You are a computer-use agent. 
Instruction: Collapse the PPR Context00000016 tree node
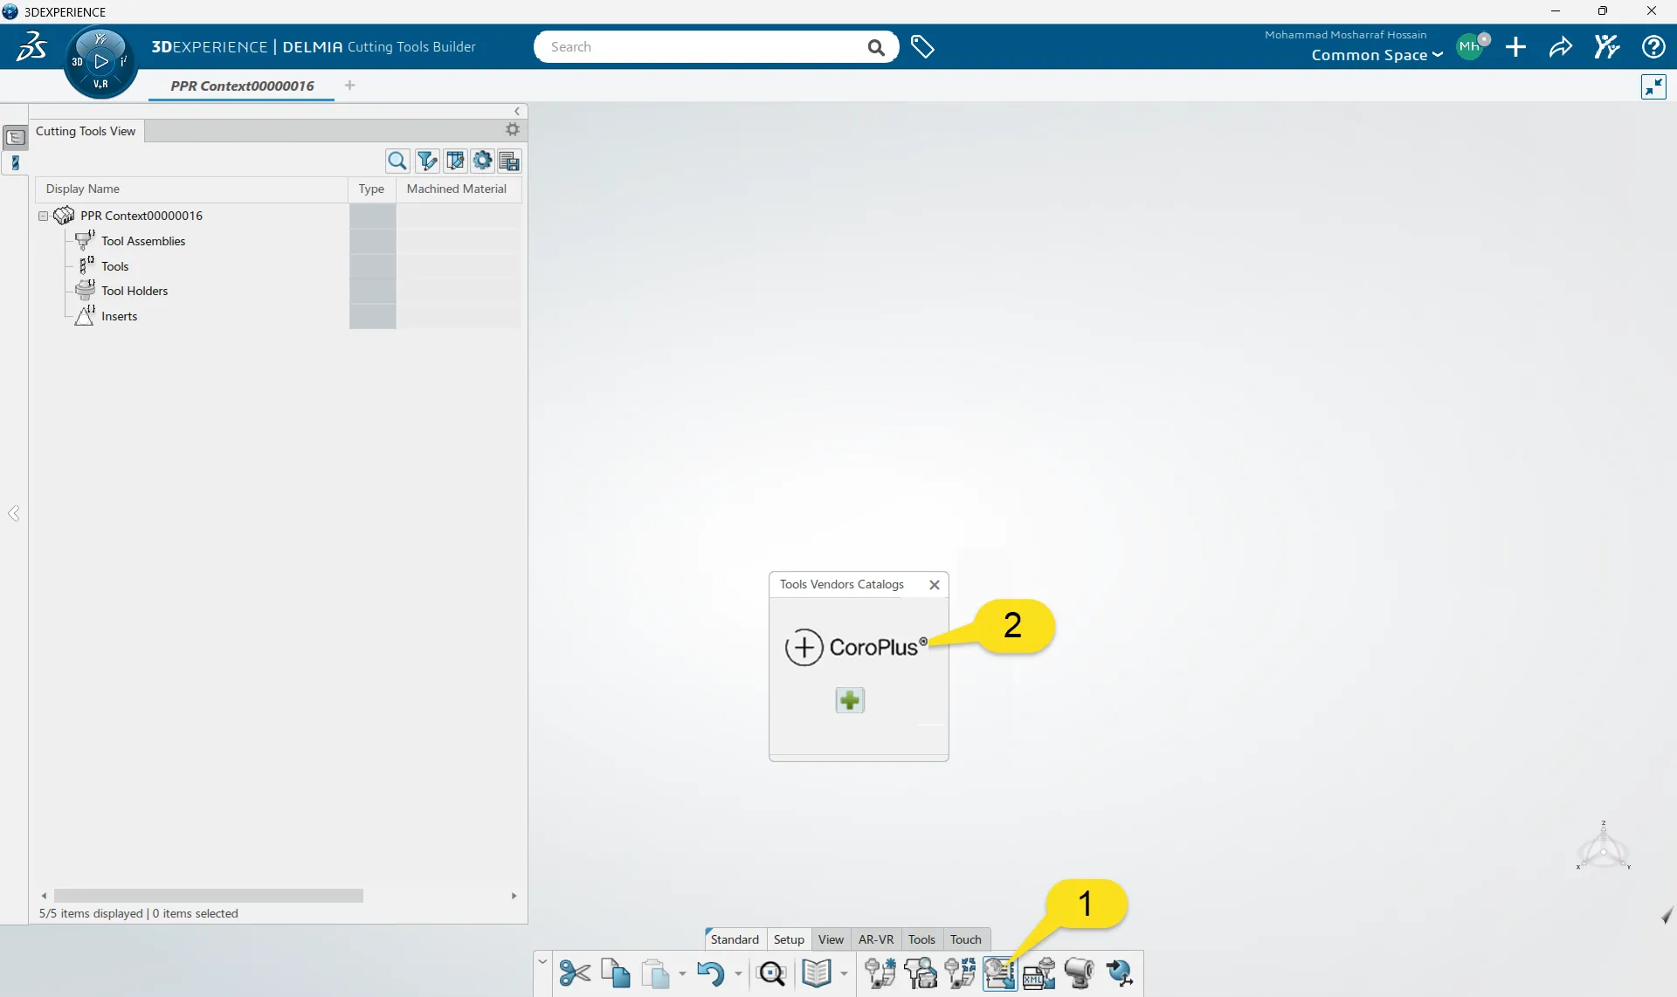[43, 216]
